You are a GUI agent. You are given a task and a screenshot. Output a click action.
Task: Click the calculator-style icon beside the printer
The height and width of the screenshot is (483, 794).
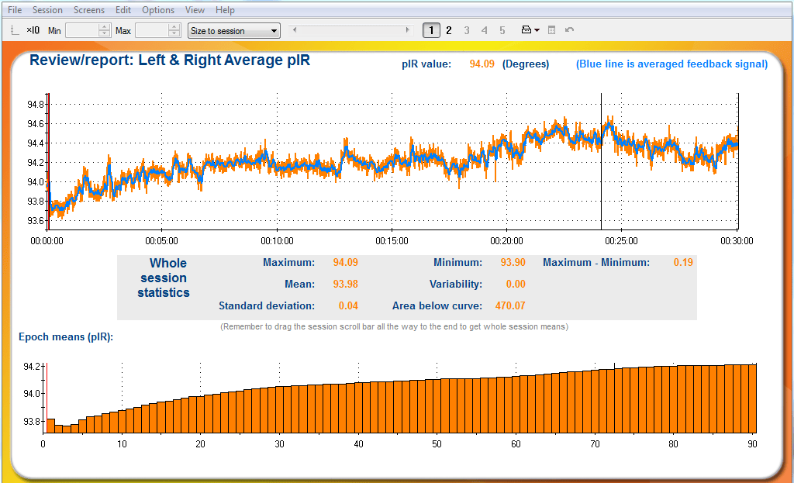pyautogui.click(x=552, y=30)
